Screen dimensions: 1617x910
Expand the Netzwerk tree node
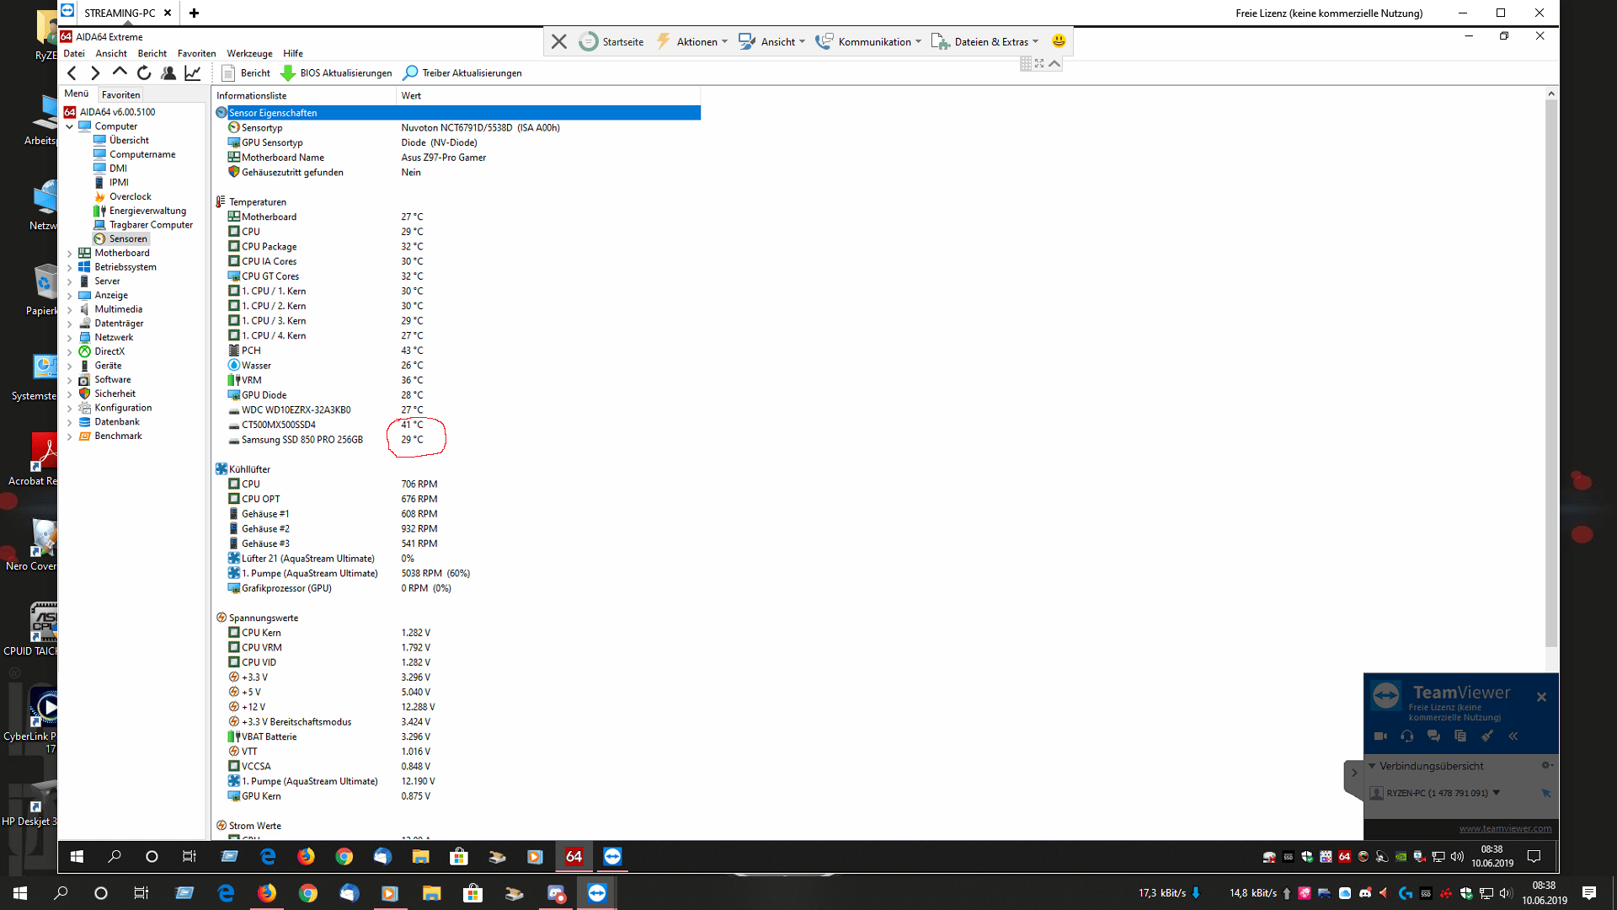coord(70,337)
